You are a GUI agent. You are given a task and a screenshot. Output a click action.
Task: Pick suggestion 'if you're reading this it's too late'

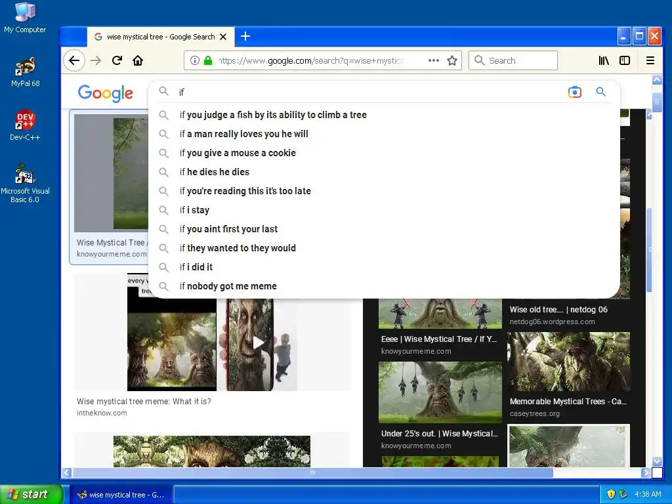click(x=384, y=191)
